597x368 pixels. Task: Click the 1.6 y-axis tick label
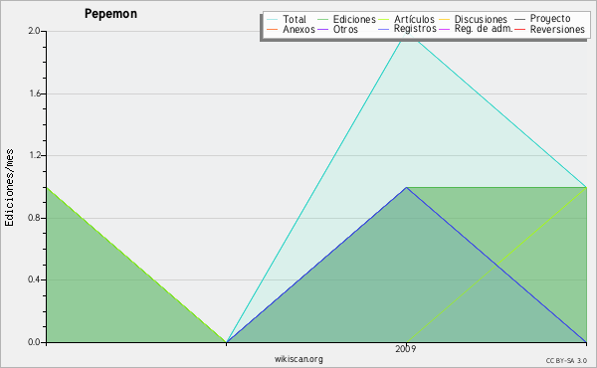[34, 93]
